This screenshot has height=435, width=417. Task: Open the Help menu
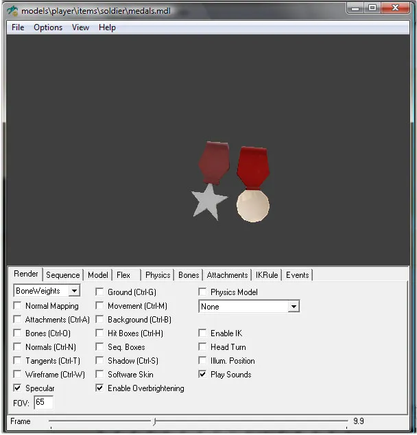(x=107, y=27)
